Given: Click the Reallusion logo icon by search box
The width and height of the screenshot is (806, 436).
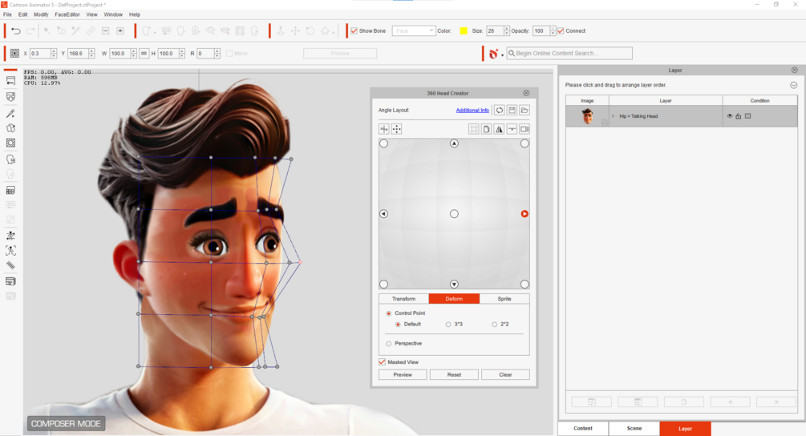Looking at the screenshot, I should (493, 54).
